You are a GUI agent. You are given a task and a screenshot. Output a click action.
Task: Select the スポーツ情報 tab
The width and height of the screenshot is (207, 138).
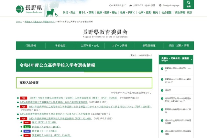point(119,46)
